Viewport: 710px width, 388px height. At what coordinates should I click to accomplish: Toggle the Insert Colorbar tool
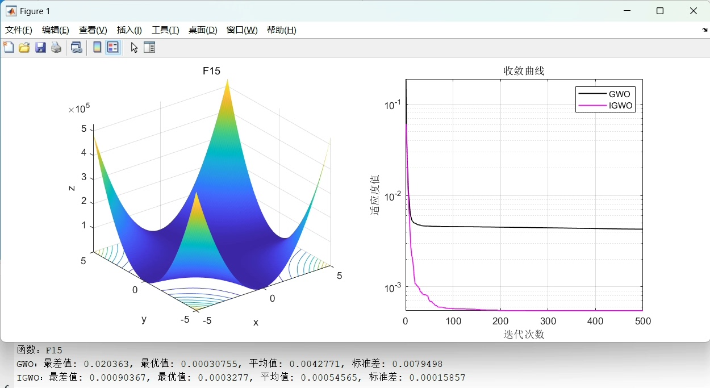pos(97,47)
